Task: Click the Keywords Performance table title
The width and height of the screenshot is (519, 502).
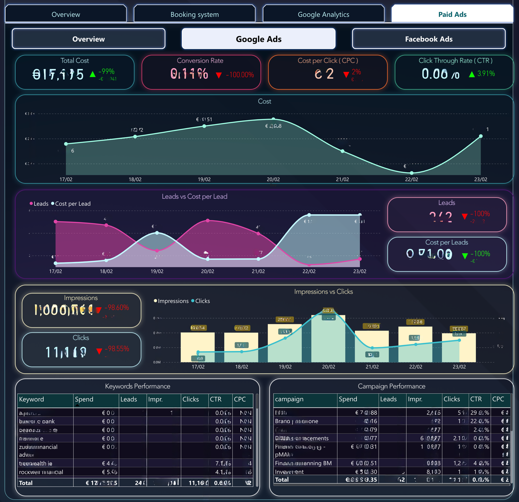Action: click(x=138, y=386)
